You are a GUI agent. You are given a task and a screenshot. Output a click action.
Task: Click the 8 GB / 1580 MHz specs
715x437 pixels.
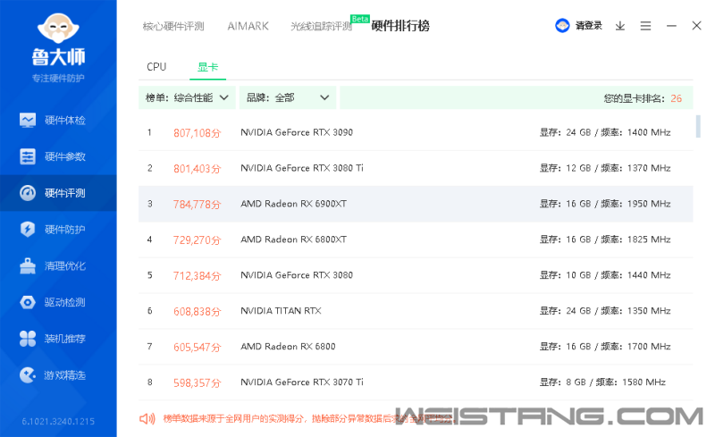coord(602,382)
